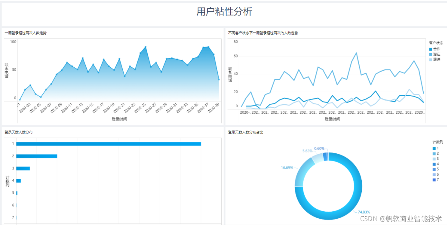
Task: Click the 2020-03 axis label
Action: click(x=25, y=108)
